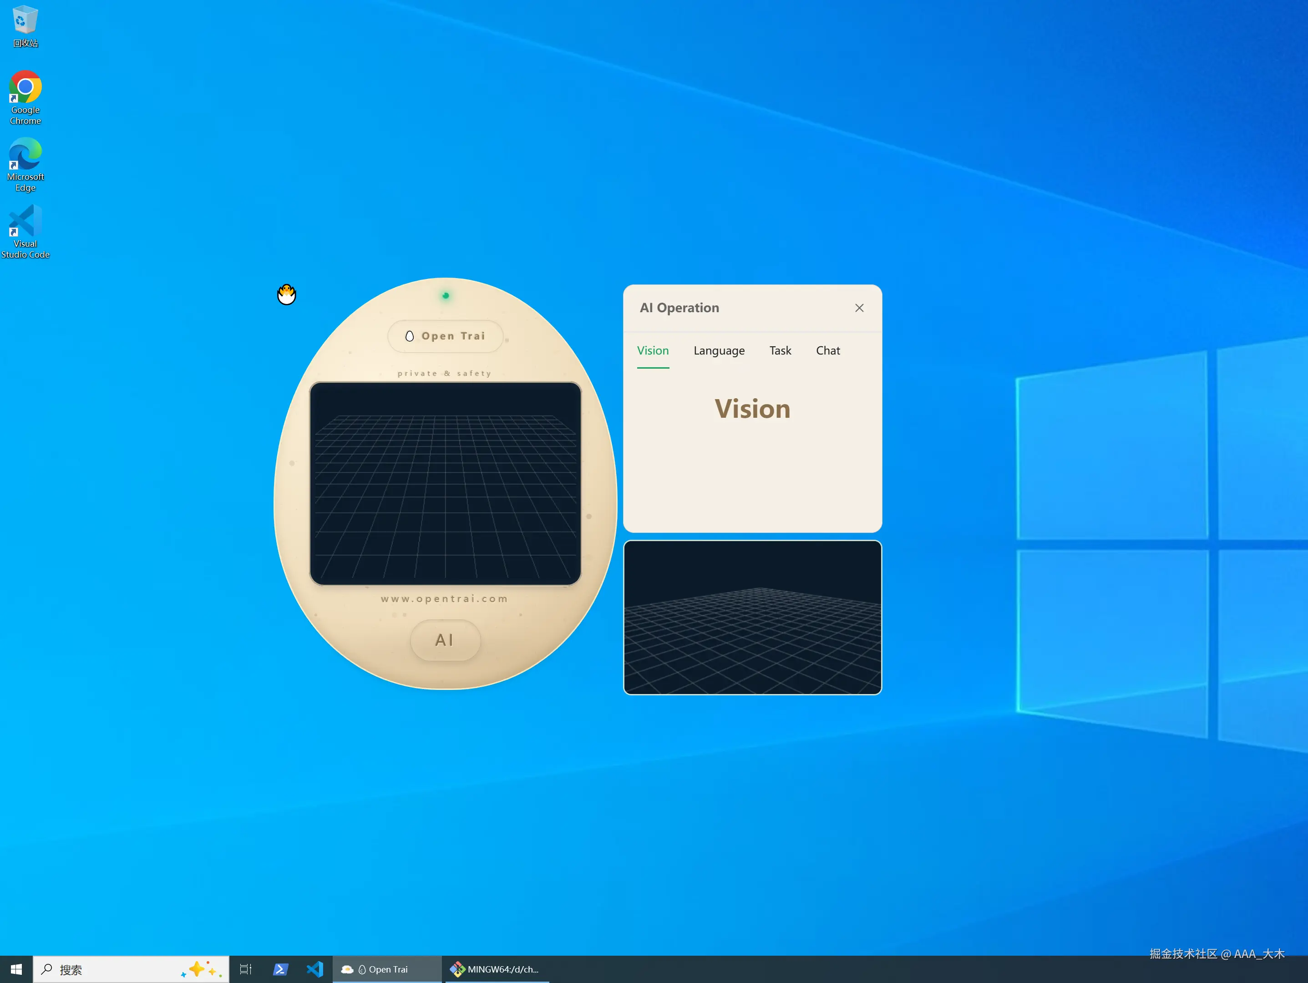Click the egg logo in Open Trai

409,336
